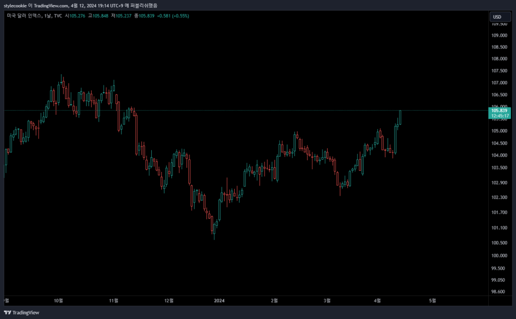Screen dimensions: 516x319
Task: Click the latest green candlestick at far right
Action: pos(400,117)
